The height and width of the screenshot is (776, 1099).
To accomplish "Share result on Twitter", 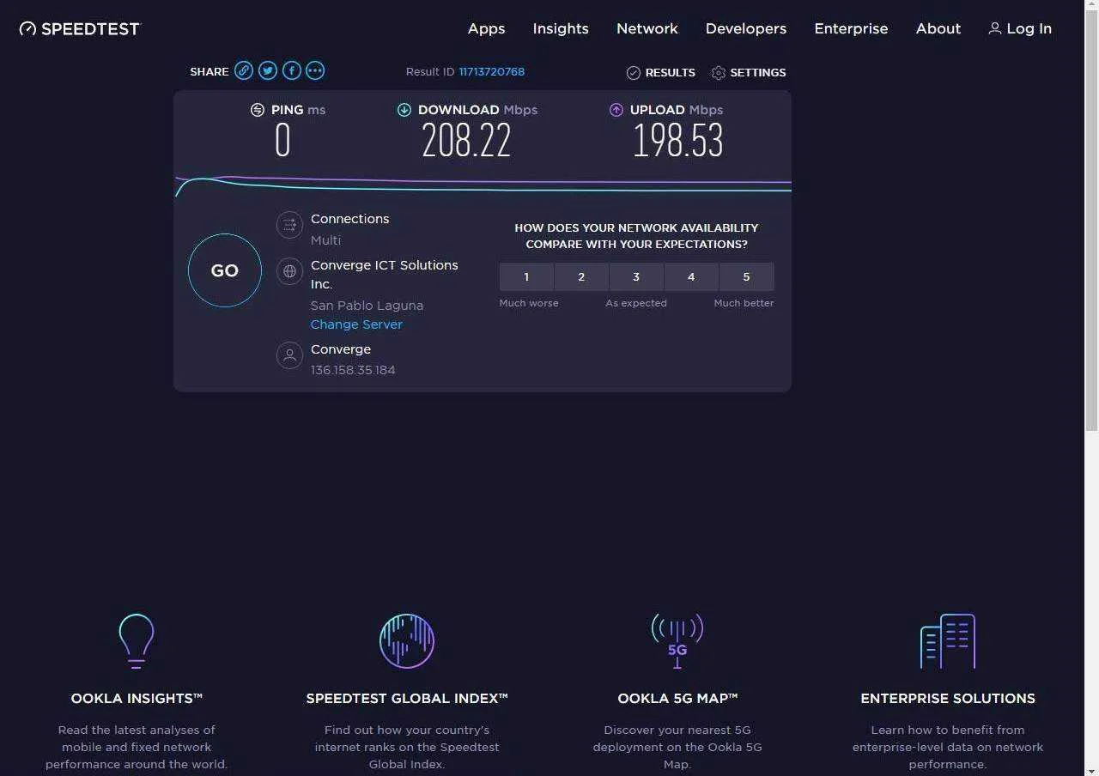I will 268,71.
